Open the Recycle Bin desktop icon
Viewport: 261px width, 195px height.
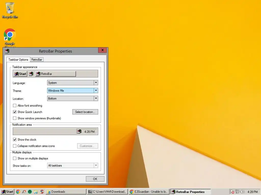point(10,10)
